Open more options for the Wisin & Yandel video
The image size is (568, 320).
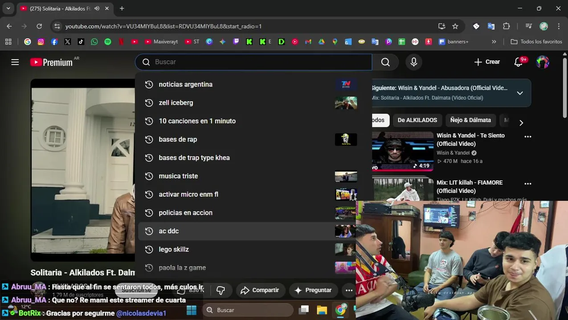528,137
